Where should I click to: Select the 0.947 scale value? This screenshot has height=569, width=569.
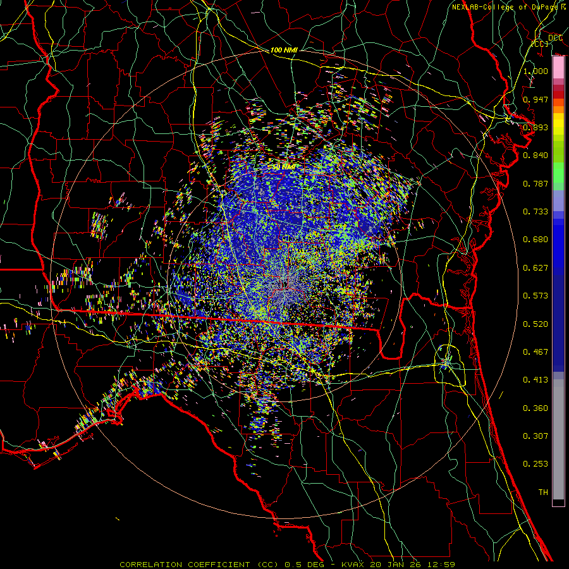point(535,99)
